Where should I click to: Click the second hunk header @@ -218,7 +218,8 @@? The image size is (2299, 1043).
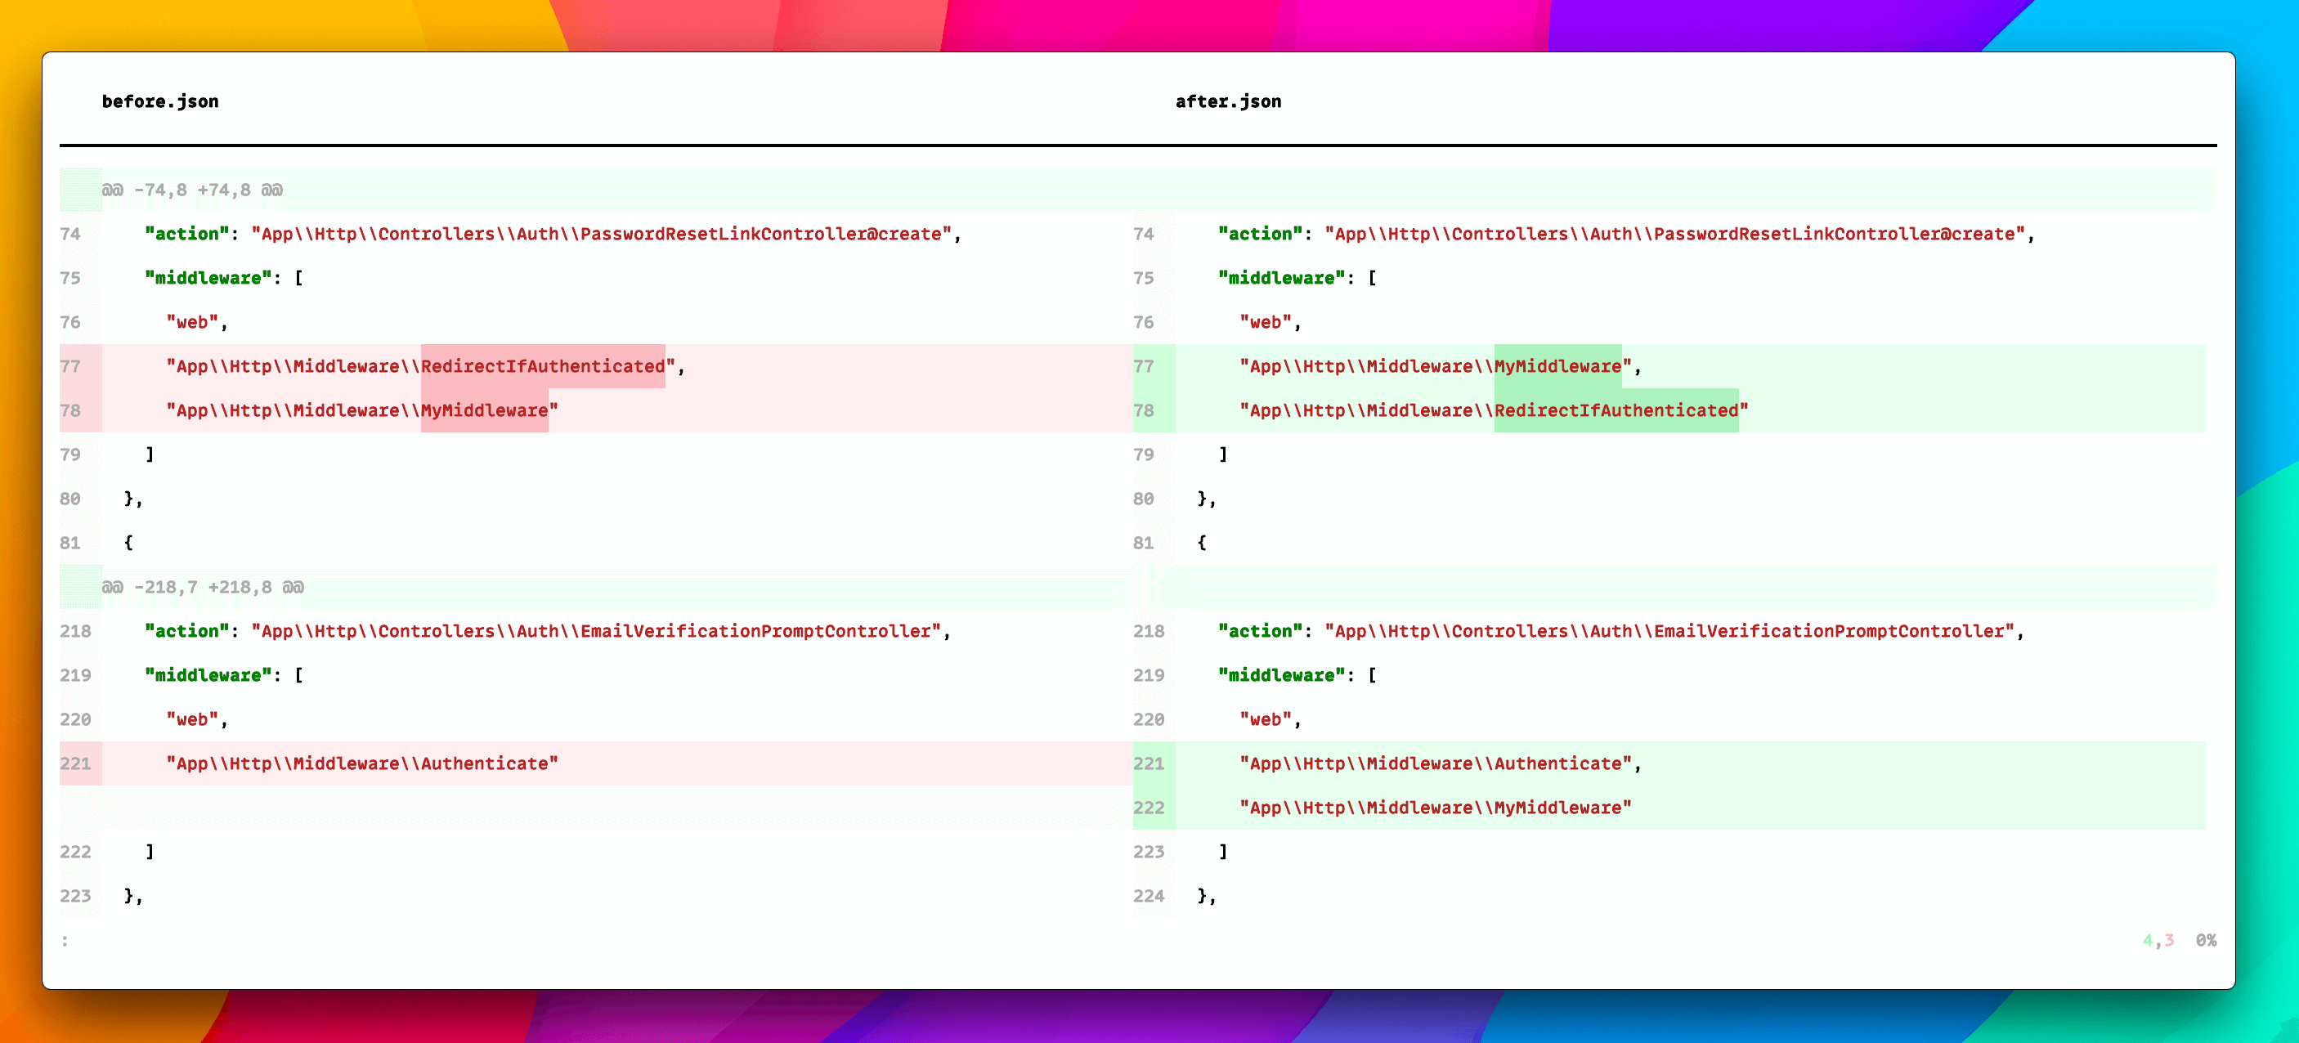click(203, 587)
